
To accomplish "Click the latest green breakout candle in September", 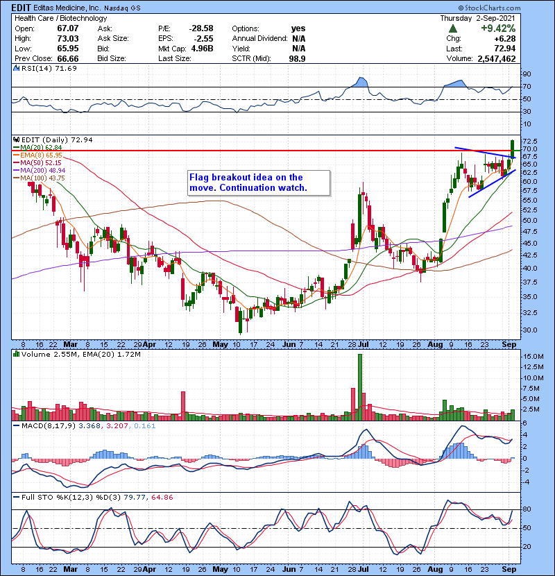I will (512, 149).
